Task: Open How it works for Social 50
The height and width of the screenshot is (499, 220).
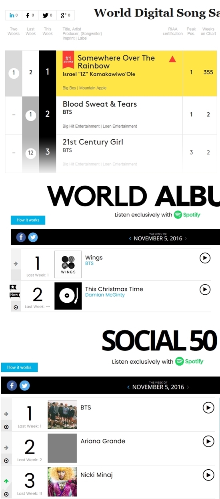Action: (19, 367)
